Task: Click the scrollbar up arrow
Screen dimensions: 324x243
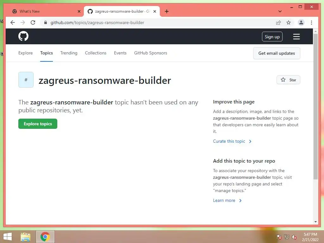Action: 315,31
